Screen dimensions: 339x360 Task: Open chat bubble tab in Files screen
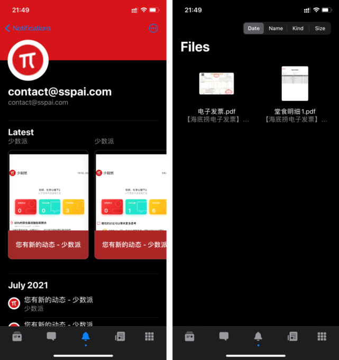click(x=224, y=337)
